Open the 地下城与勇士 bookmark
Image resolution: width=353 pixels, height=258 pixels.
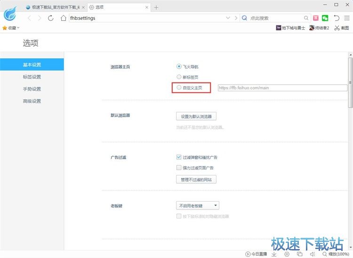pyautogui.click(x=290, y=28)
